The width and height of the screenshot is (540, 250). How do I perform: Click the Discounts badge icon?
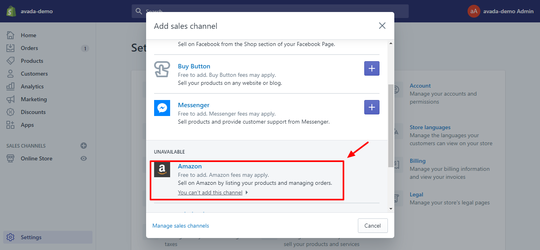coord(10,112)
